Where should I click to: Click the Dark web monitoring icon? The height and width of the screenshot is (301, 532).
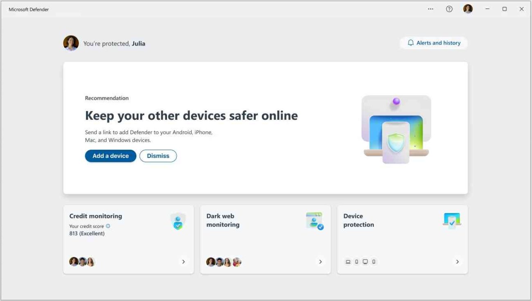314,221
